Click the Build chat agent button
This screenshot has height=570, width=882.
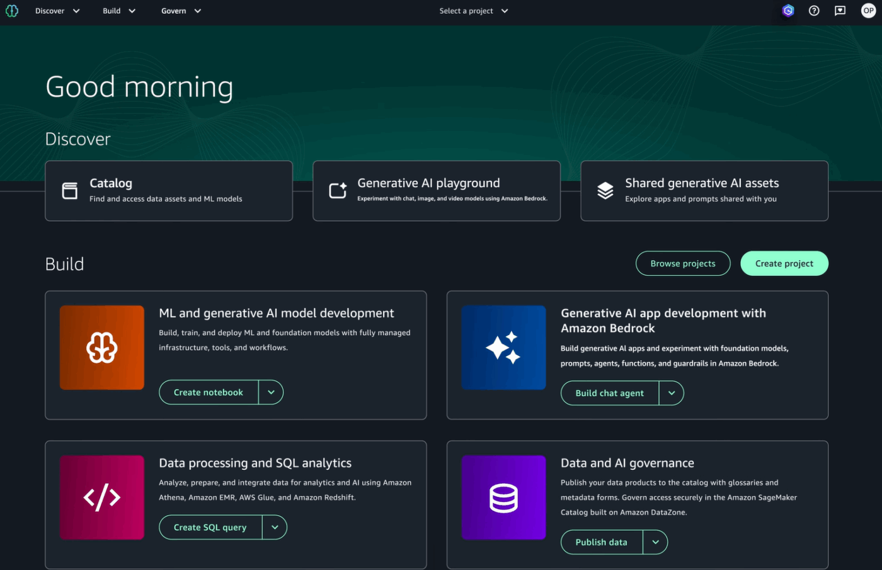pos(610,393)
